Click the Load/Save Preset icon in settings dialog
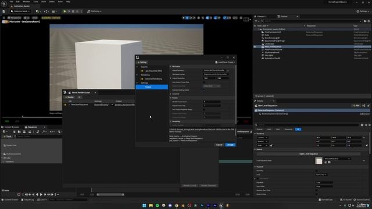This screenshot has height=209, width=372. 216,62
